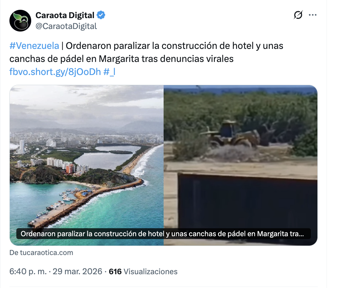Click the tweet text about pádel courts
The image size is (337, 288).
(146, 52)
